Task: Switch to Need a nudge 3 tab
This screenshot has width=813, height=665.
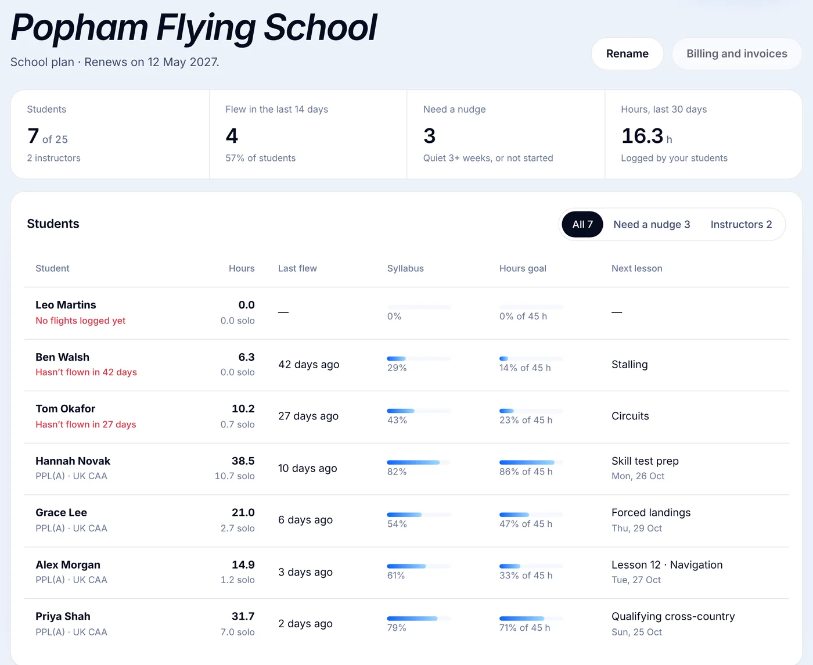Action: [652, 224]
